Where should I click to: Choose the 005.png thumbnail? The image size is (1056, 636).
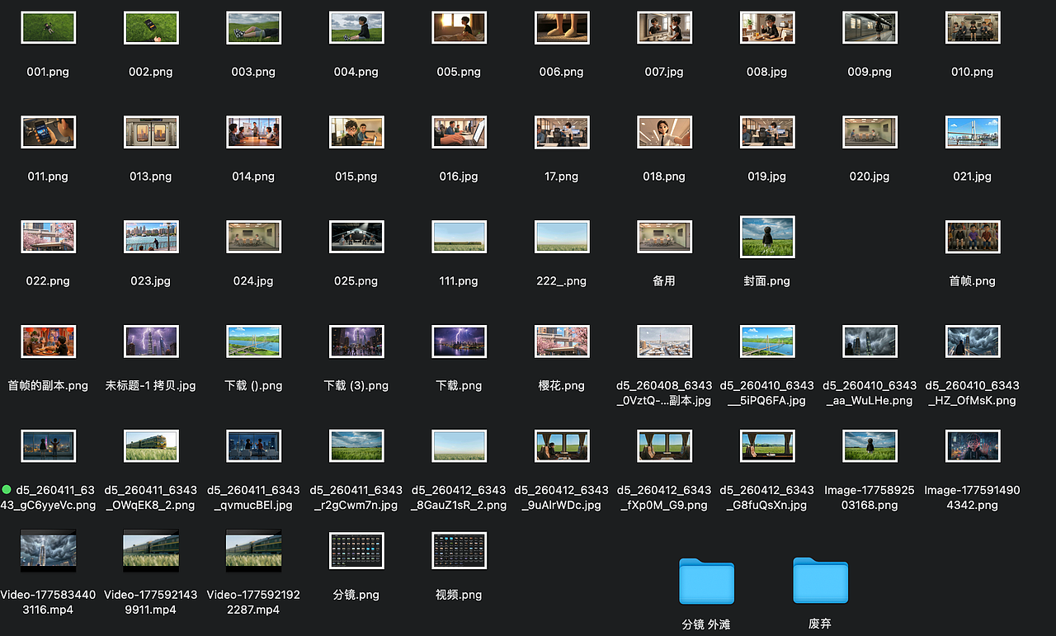point(459,27)
